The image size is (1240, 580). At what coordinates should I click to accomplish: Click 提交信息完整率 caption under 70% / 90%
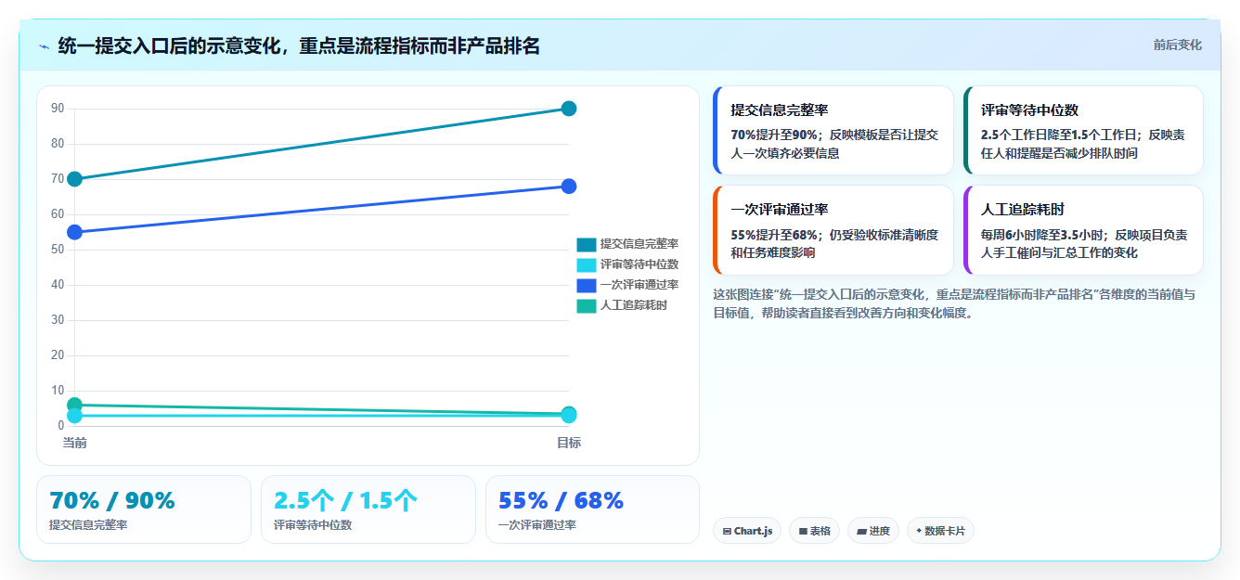[88, 525]
